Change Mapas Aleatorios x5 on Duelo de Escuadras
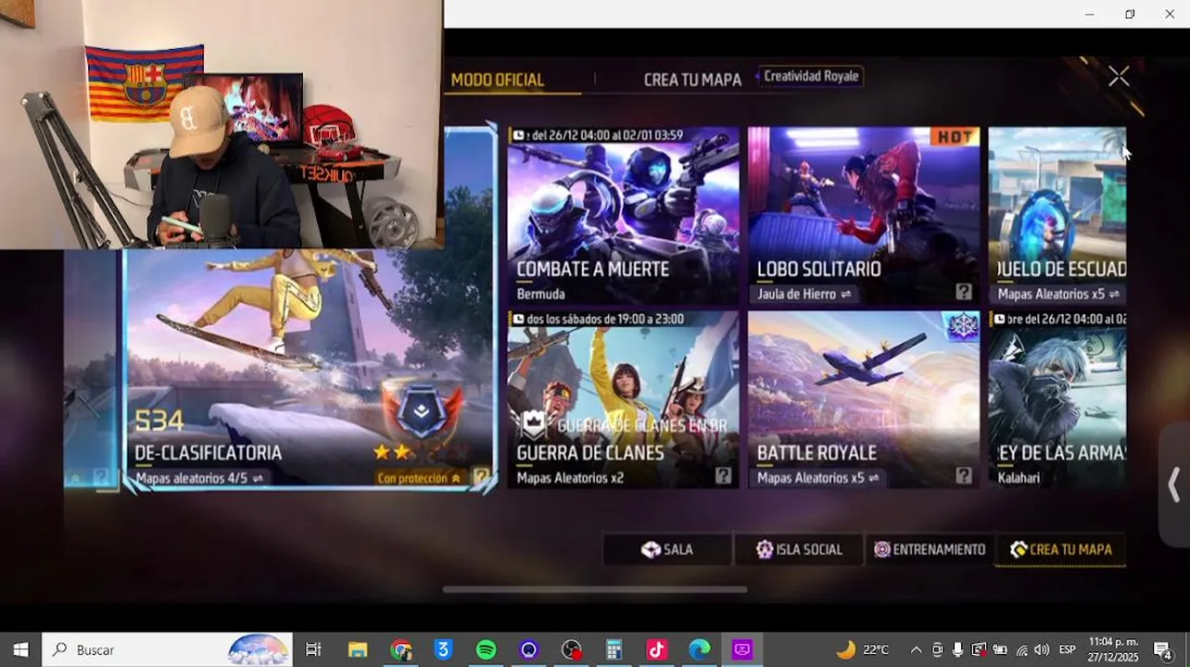This screenshot has height=667, width=1190. [1058, 295]
